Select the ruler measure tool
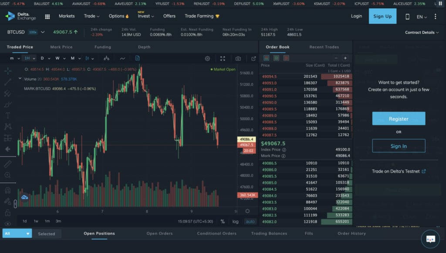The image size is (446, 253). pyautogui.click(x=8, y=164)
